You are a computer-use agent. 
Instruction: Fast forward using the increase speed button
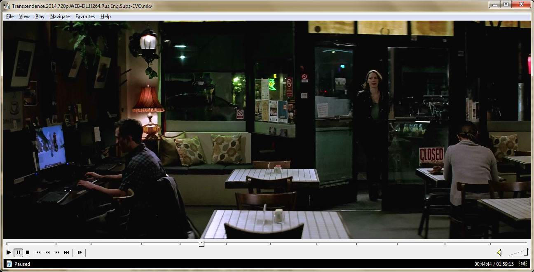57,252
